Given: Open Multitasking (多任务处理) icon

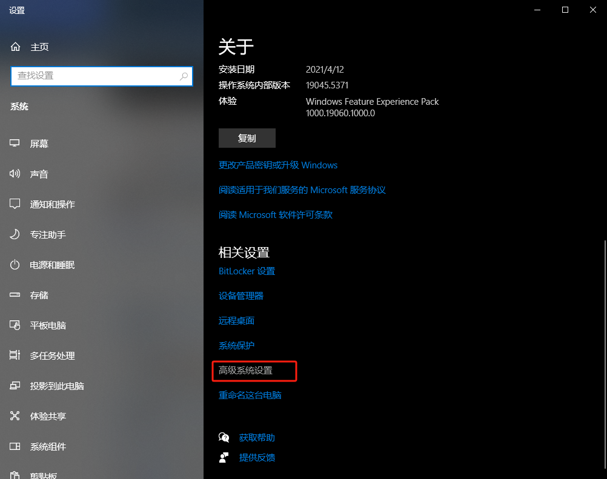Looking at the screenshot, I should [15, 355].
